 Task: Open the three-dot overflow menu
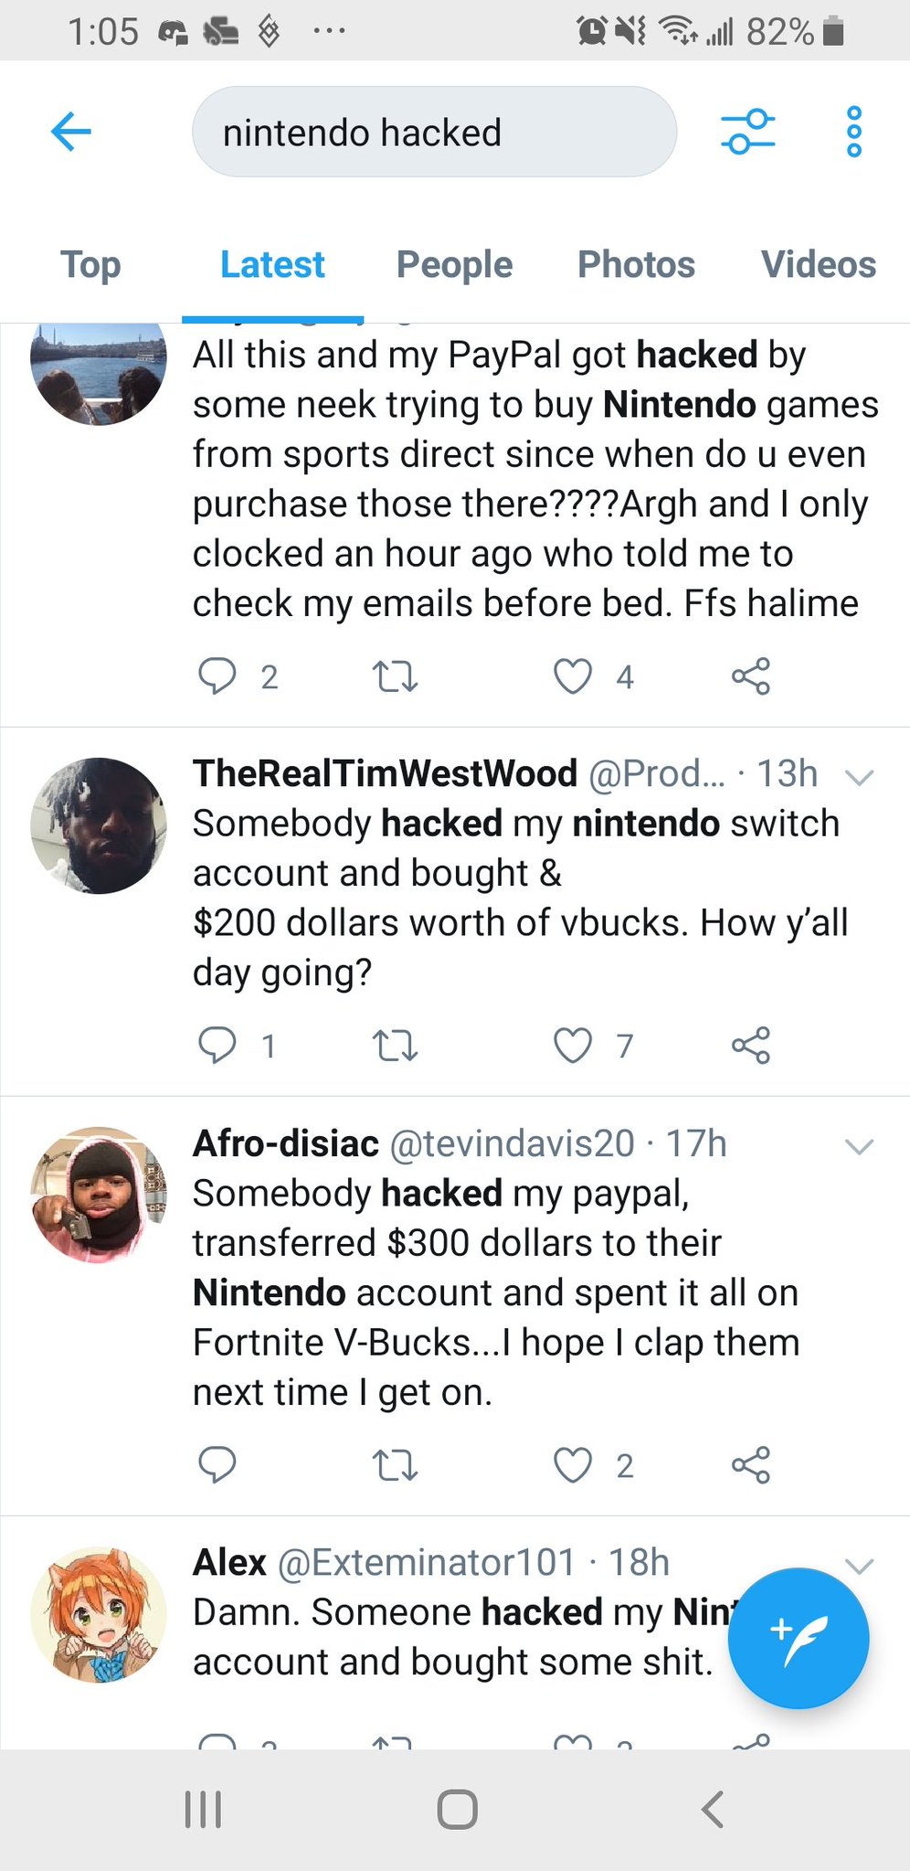[x=853, y=132]
